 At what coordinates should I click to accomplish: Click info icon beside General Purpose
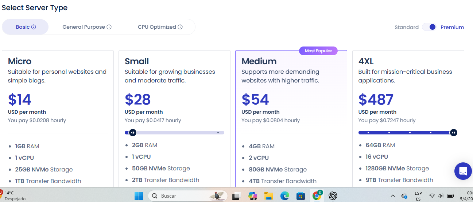coord(109,27)
